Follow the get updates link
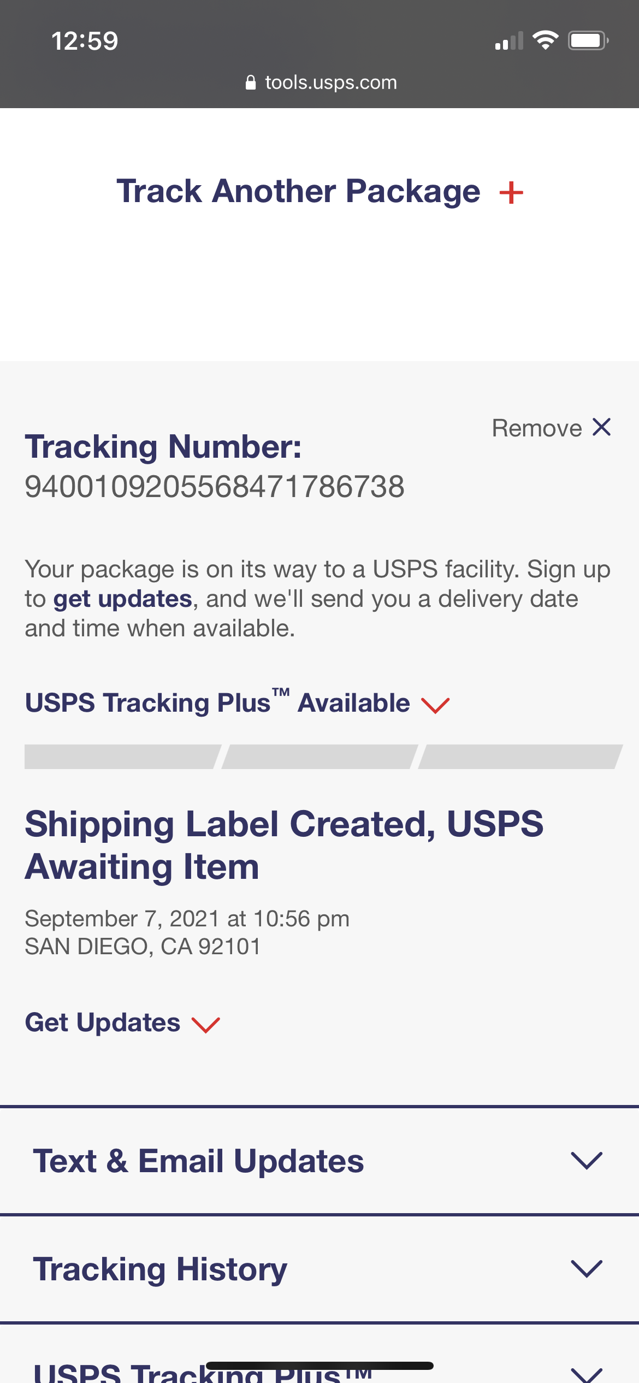Image resolution: width=639 pixels, height=1383 pixels. (x=123, y=599)
